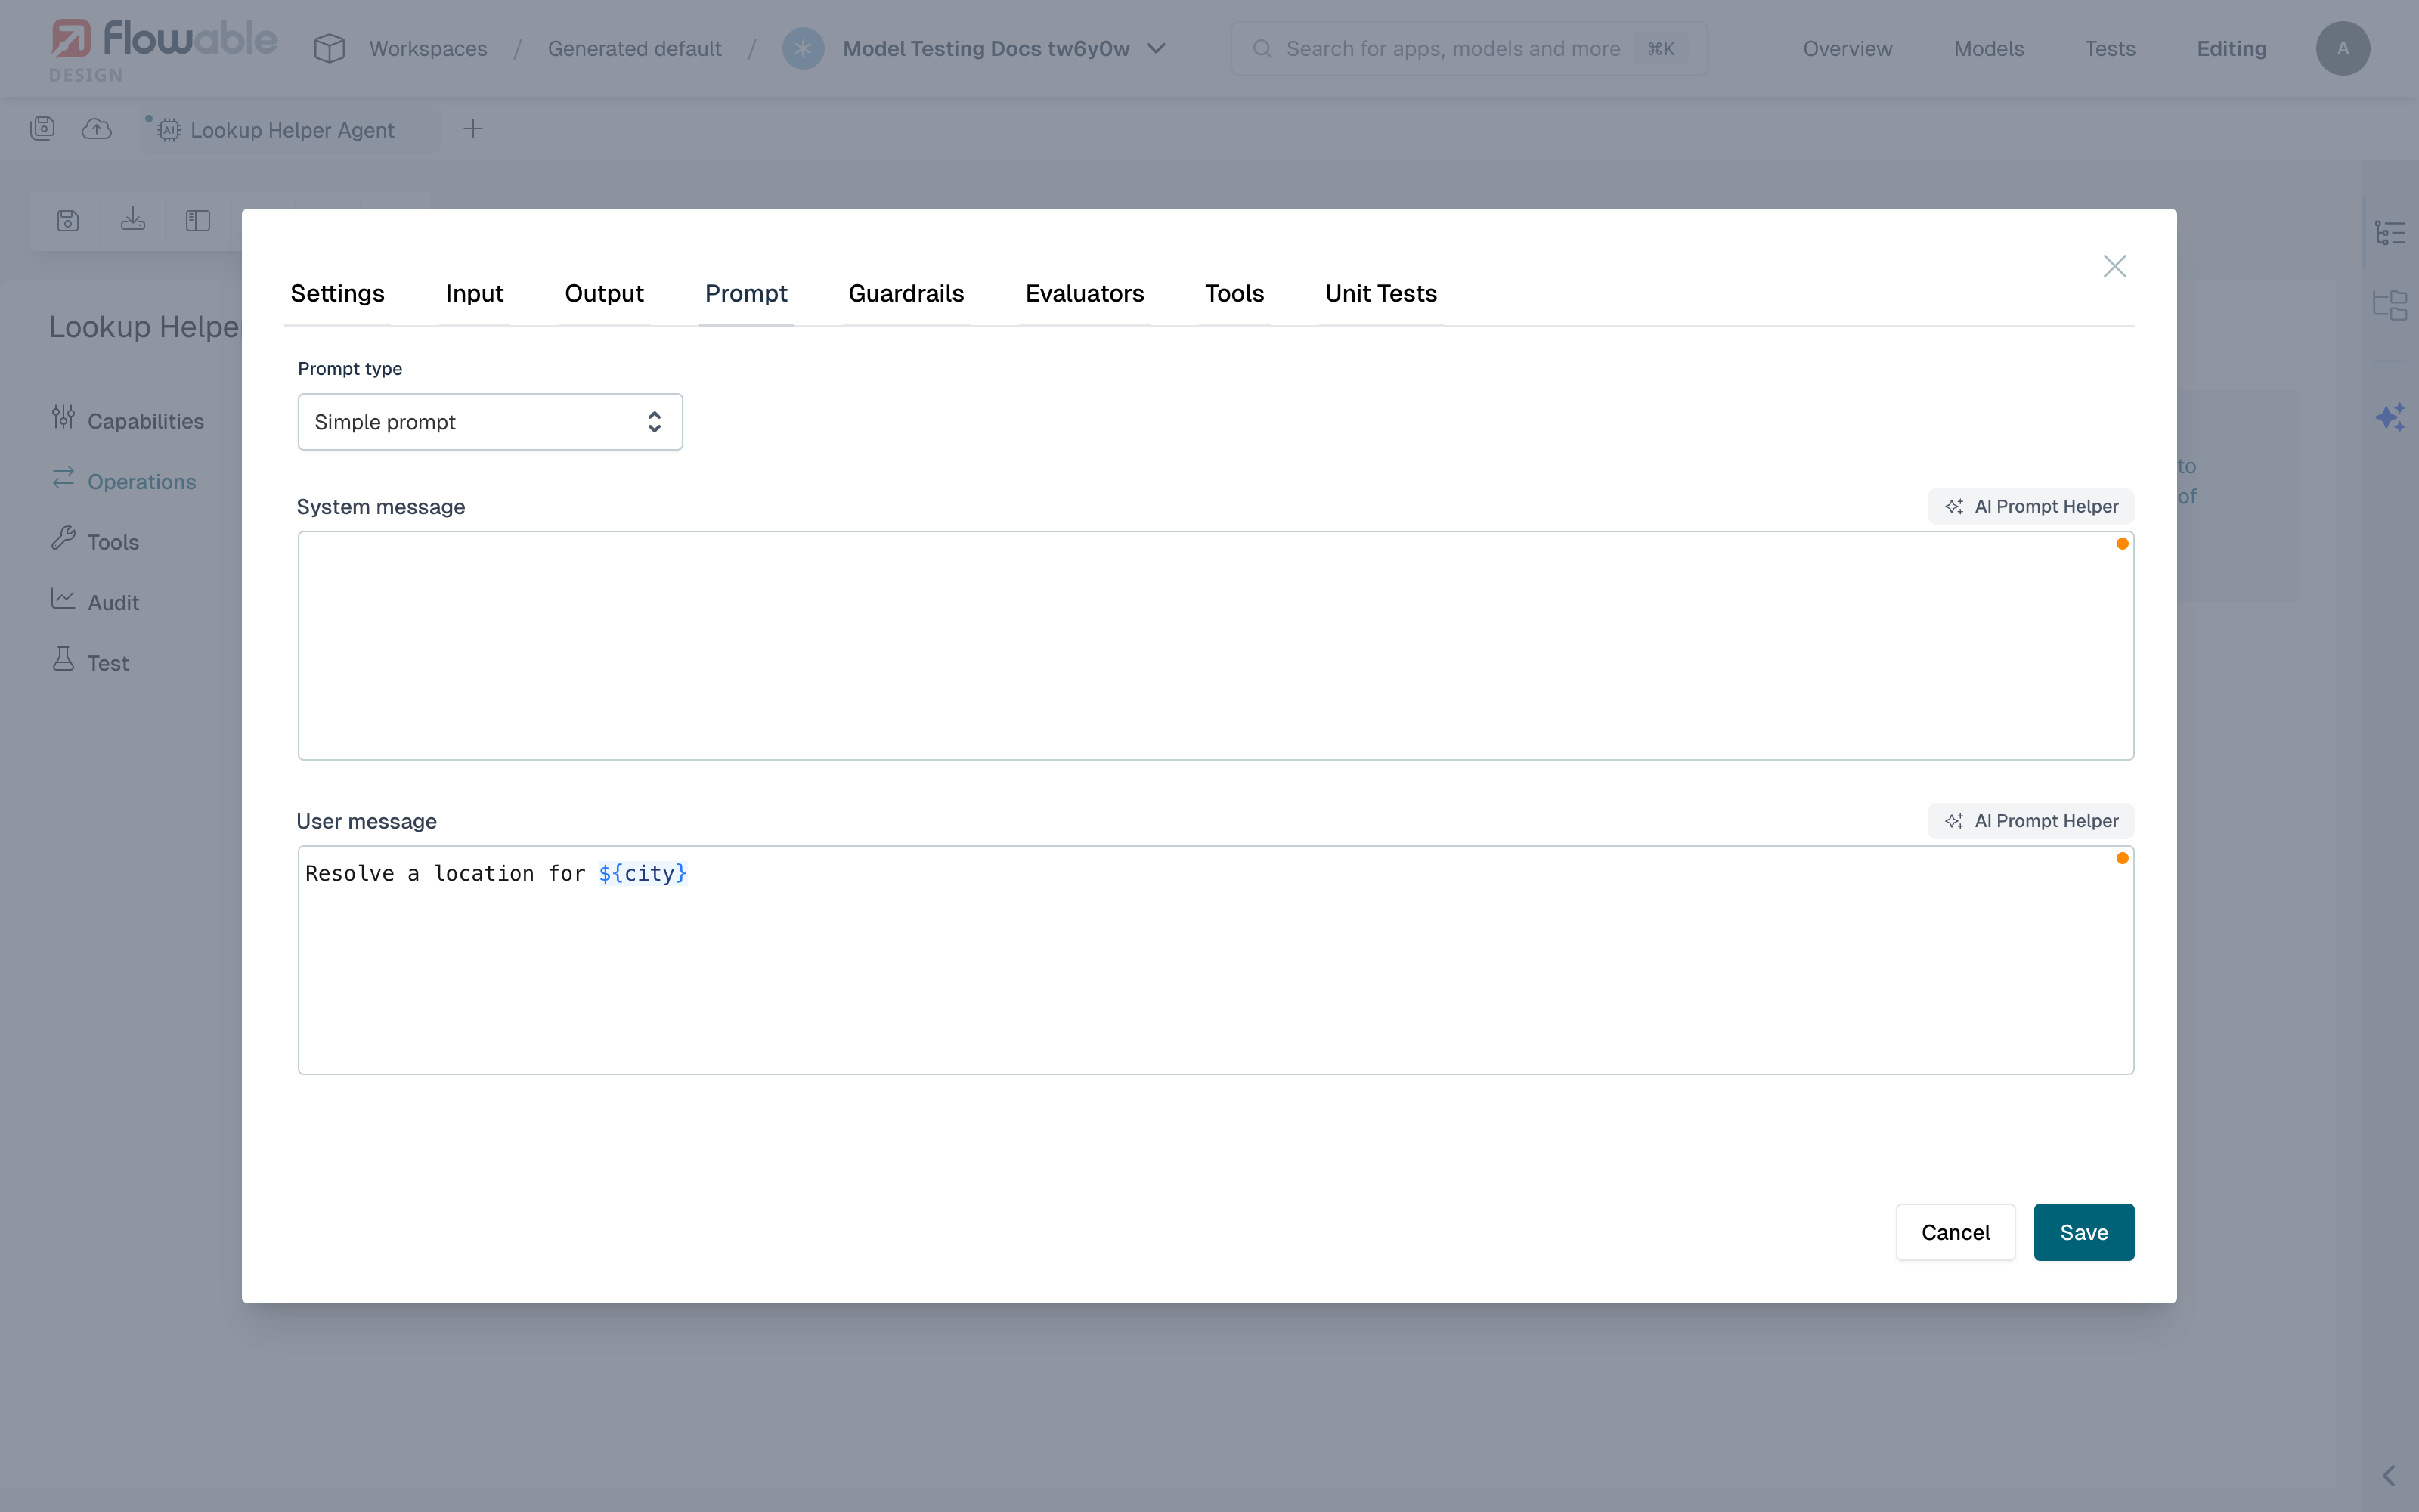
Task: Select the Prompt tab
Action: (x=745, y=293)
